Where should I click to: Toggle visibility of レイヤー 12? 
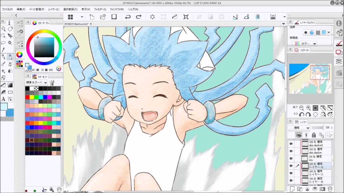click(x=291, y=166)
